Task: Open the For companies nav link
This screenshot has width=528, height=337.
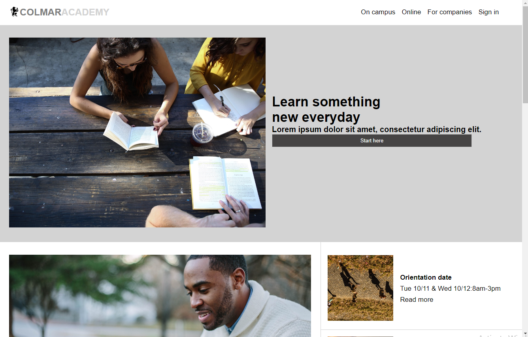Action: point(450,12)
